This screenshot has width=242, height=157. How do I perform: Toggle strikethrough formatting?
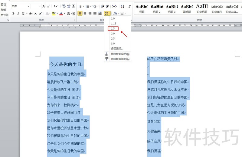click(x=31, y=14)
